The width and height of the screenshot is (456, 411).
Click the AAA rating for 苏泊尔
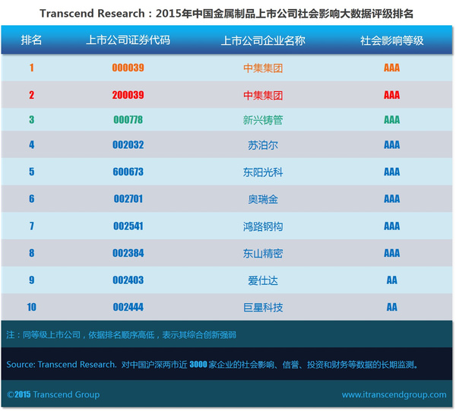click(x=391, y=145)
